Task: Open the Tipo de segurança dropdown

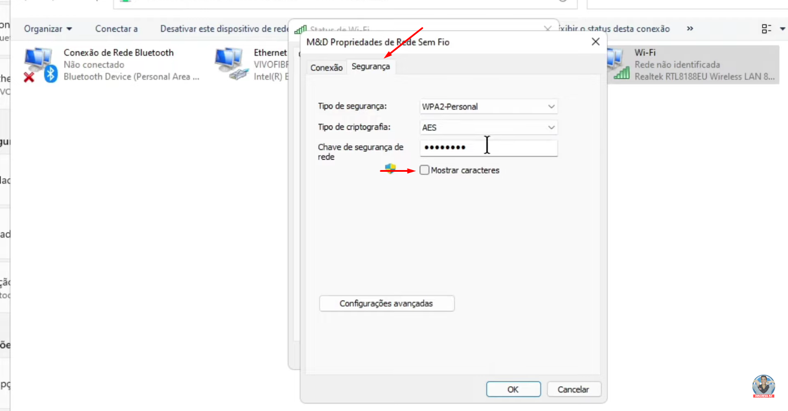Action: coord(488,107)
